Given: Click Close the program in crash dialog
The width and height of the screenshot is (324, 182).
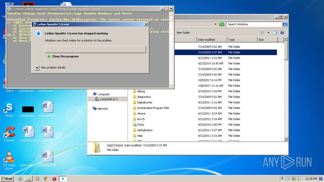Looking at the screenshot, I should tap(65, 56).
